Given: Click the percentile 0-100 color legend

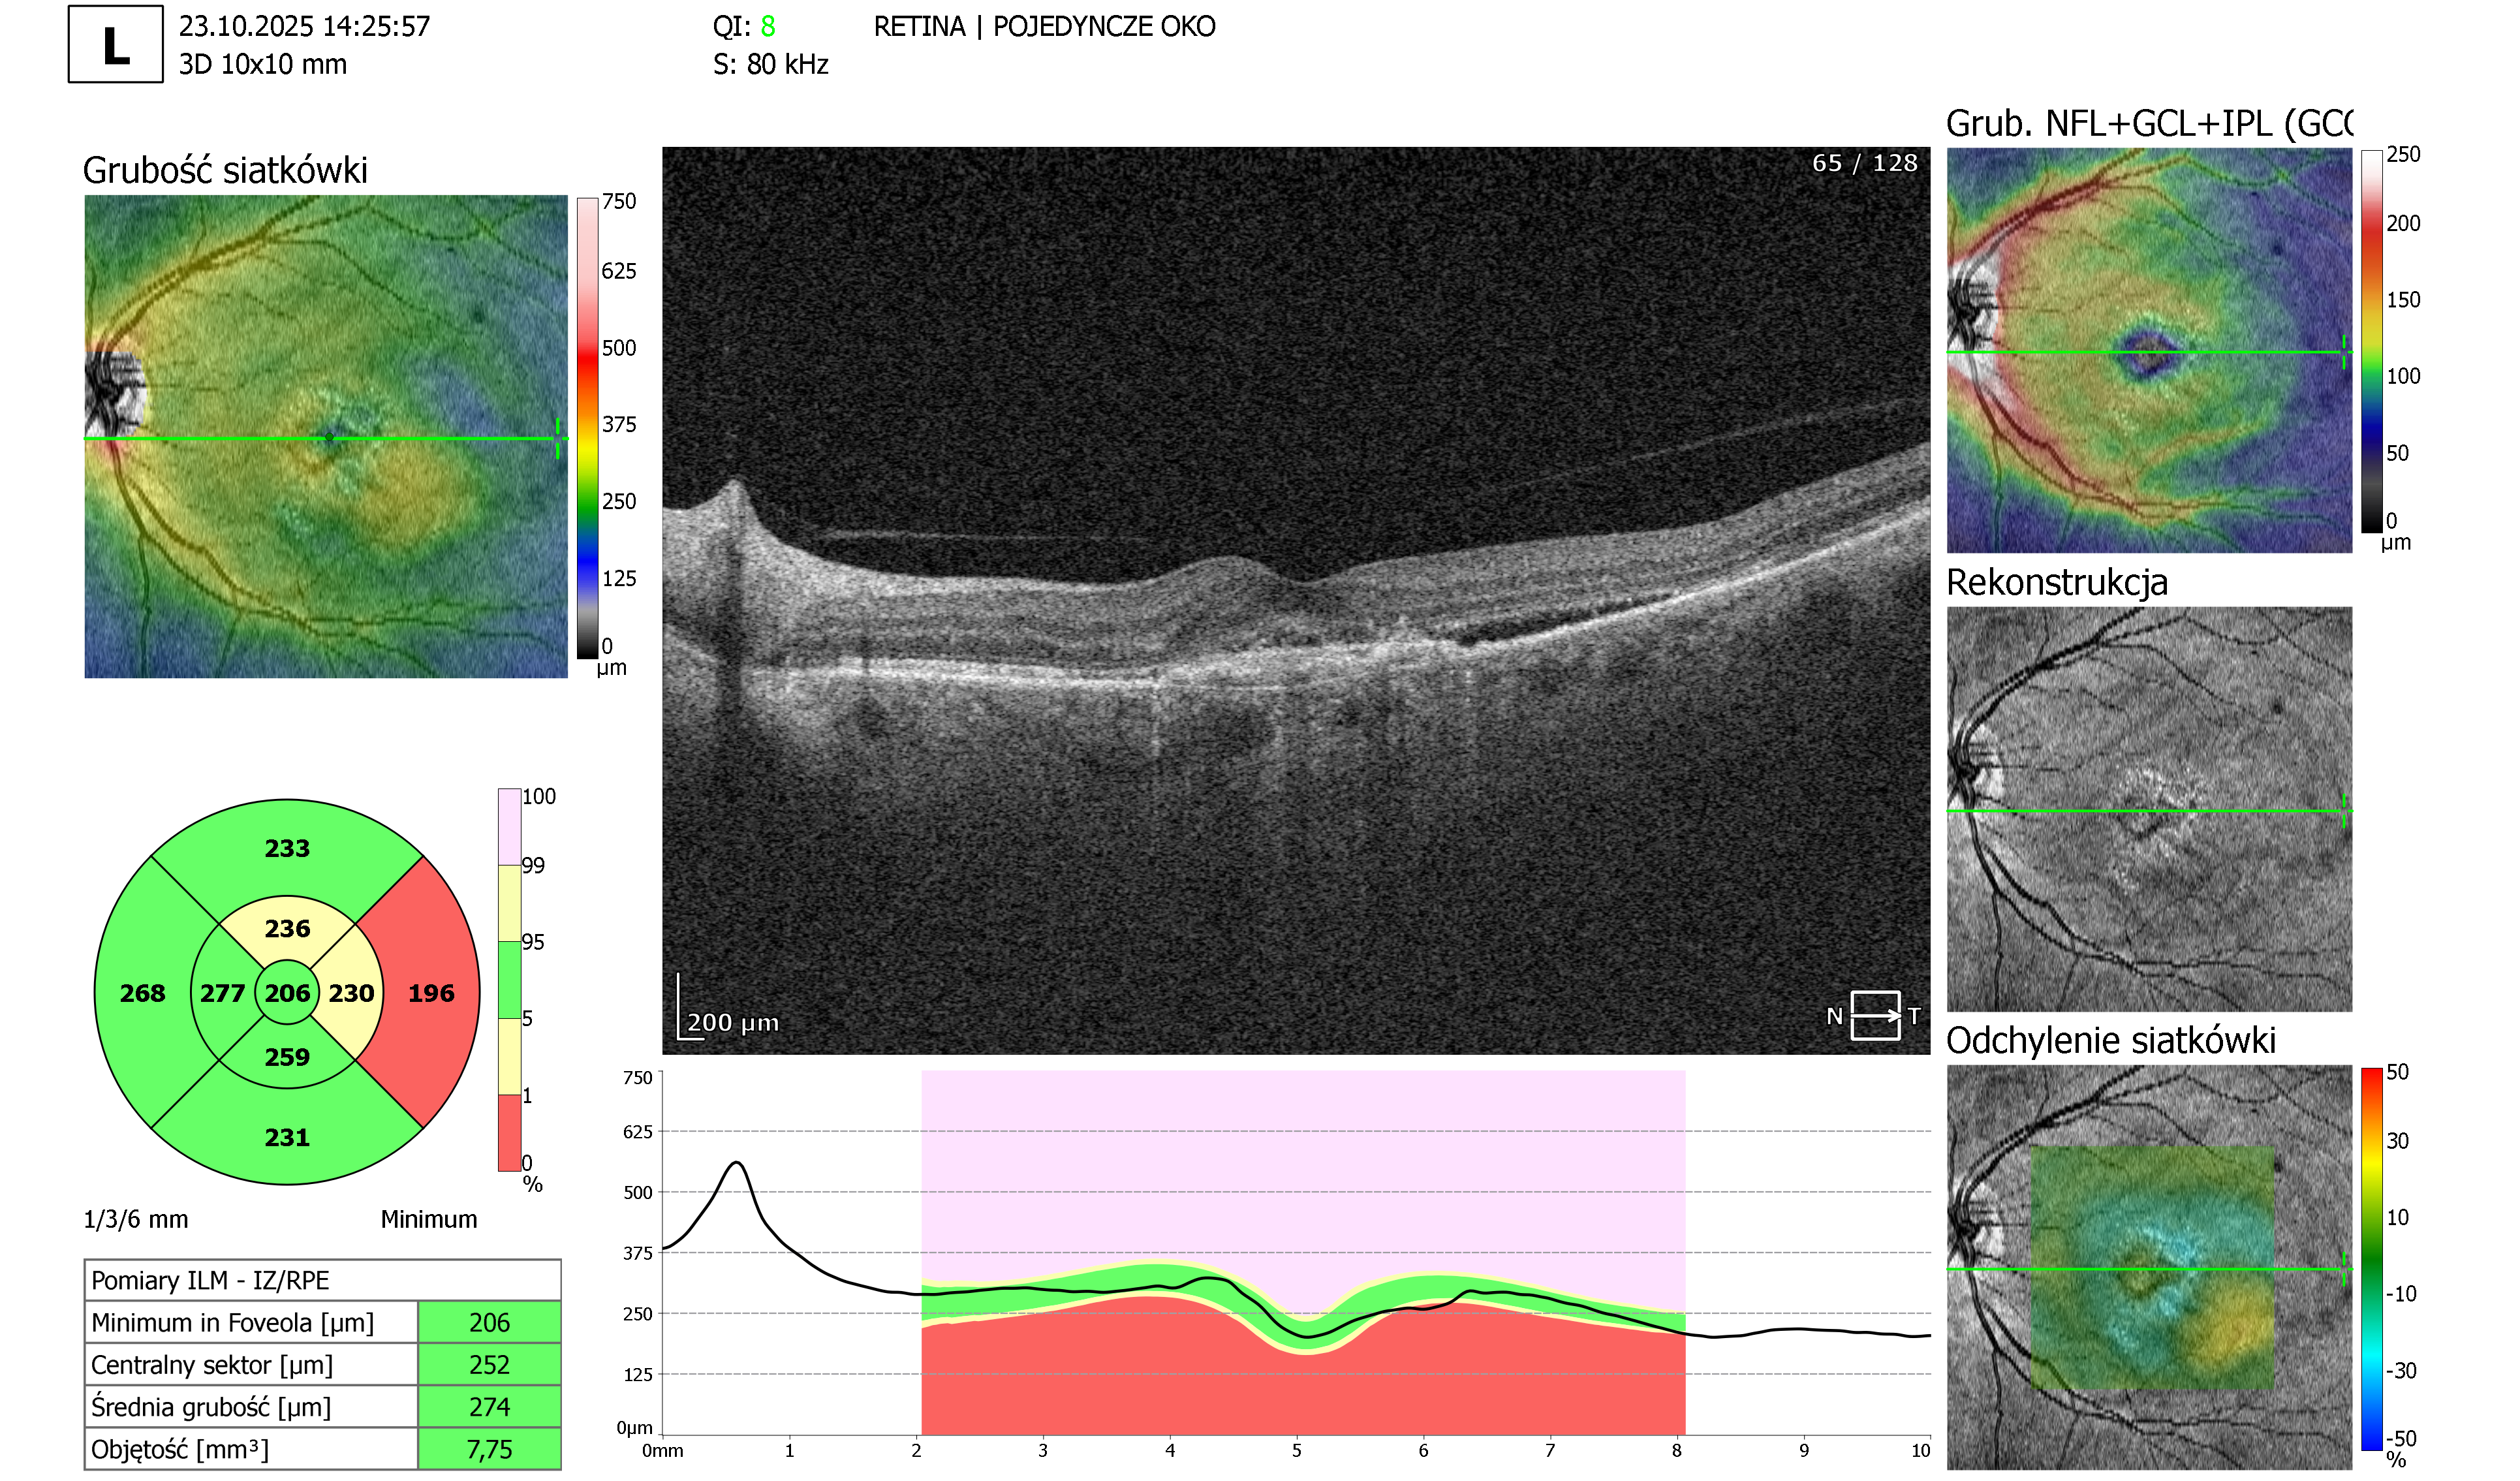Looking at the screenshot, I should tap(509, 979).
